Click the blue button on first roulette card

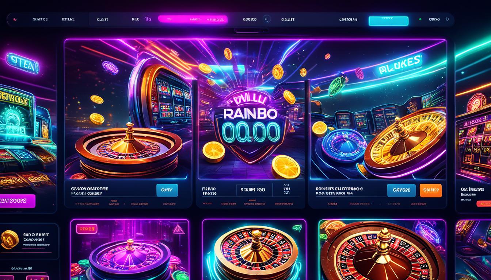click(167, 190)
